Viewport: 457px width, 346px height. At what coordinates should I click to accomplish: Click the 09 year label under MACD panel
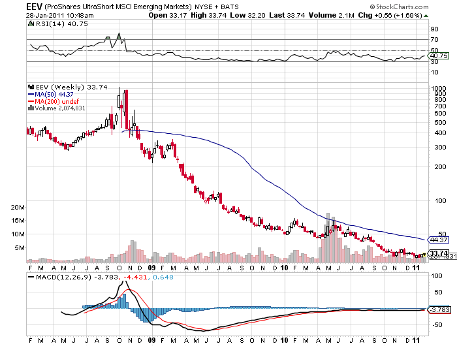click(x=152, y=340)
